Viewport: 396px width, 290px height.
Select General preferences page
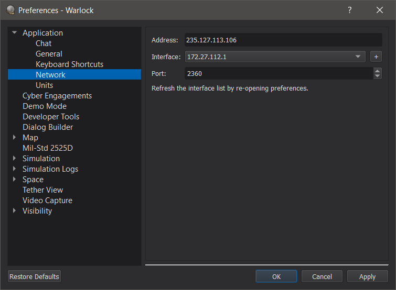[x=49, y=54]
